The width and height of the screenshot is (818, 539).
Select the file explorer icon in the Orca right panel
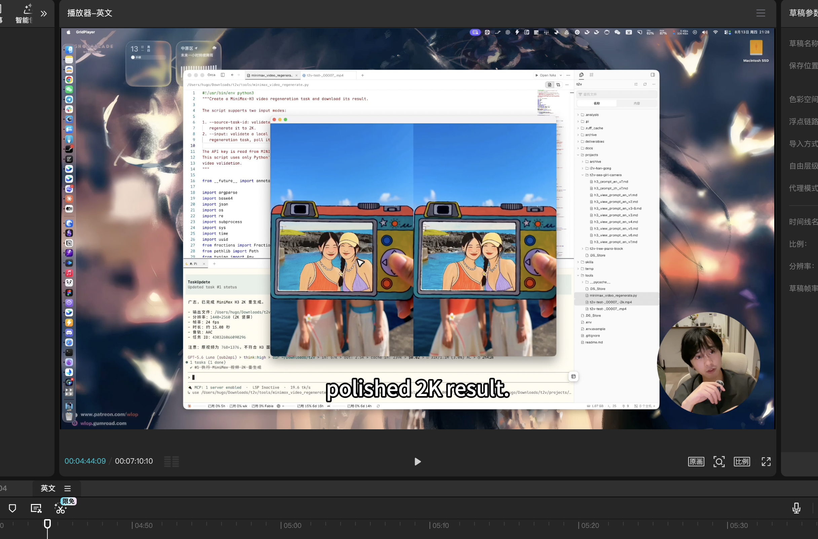click(x=582, y=75)
